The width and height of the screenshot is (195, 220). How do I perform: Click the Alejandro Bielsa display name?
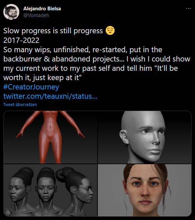coord(42,9)
